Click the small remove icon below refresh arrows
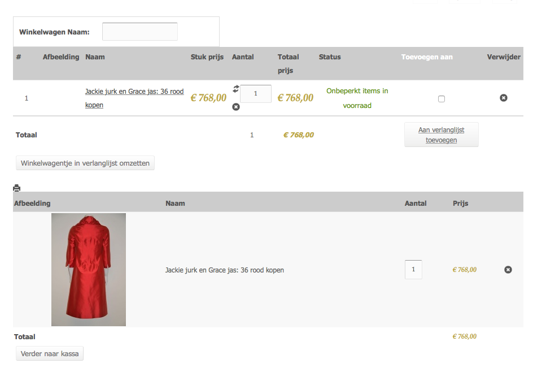Screen dimensions: 533x372 coord(236,107)
